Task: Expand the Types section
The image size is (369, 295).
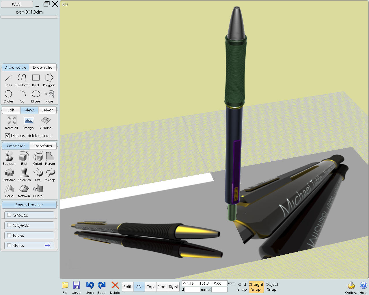Action: (x=9, y=235)
